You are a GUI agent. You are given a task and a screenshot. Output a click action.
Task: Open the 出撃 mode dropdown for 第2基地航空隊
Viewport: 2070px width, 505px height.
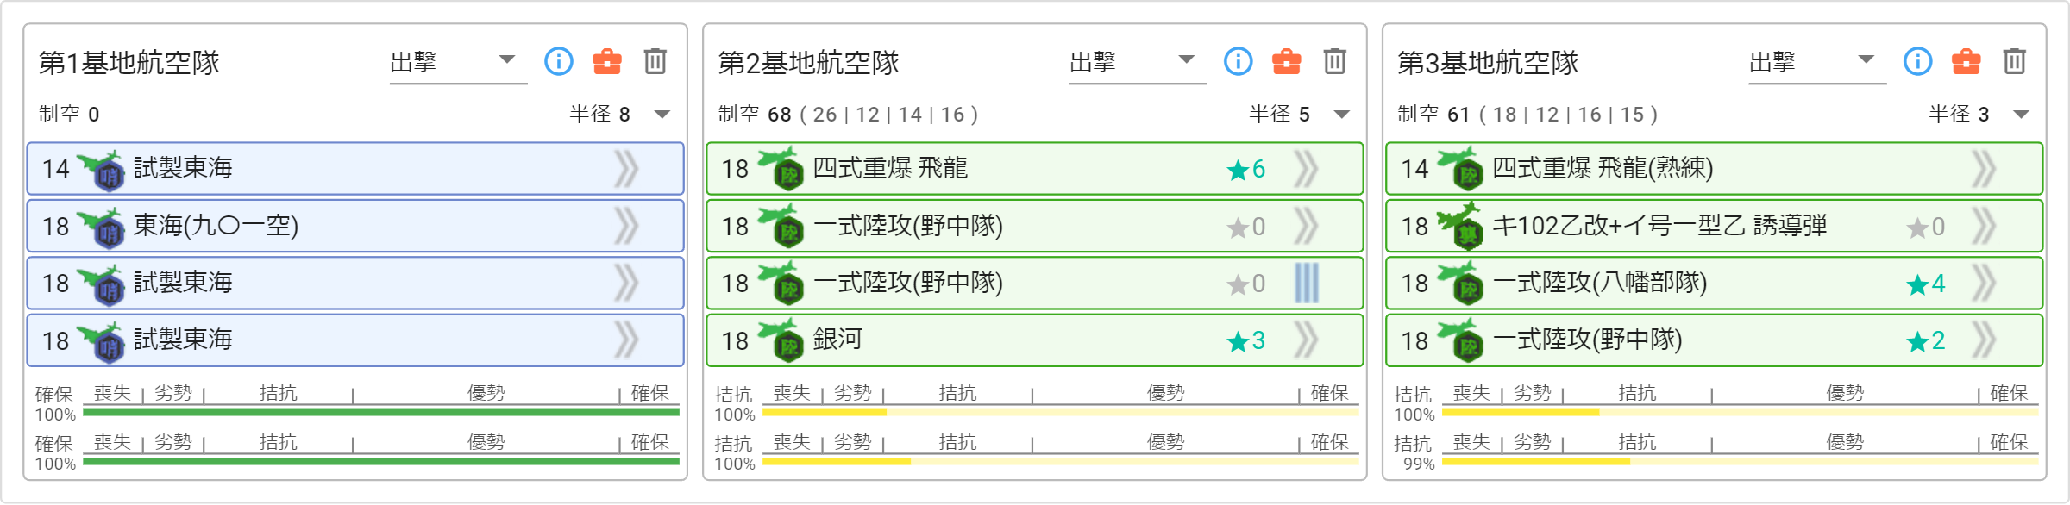point(1138,63)
